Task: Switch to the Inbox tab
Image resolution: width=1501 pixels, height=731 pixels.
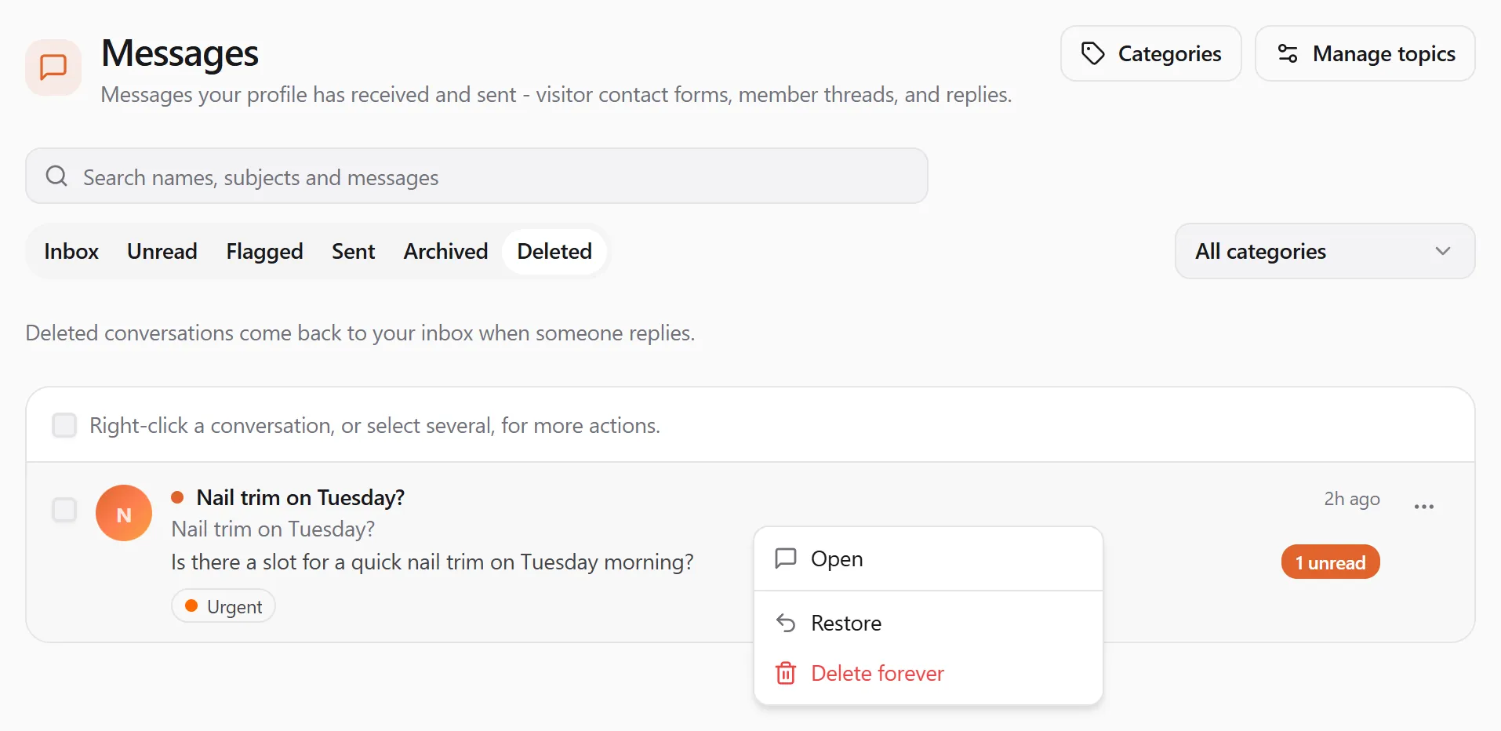Action: click(71, 251)
